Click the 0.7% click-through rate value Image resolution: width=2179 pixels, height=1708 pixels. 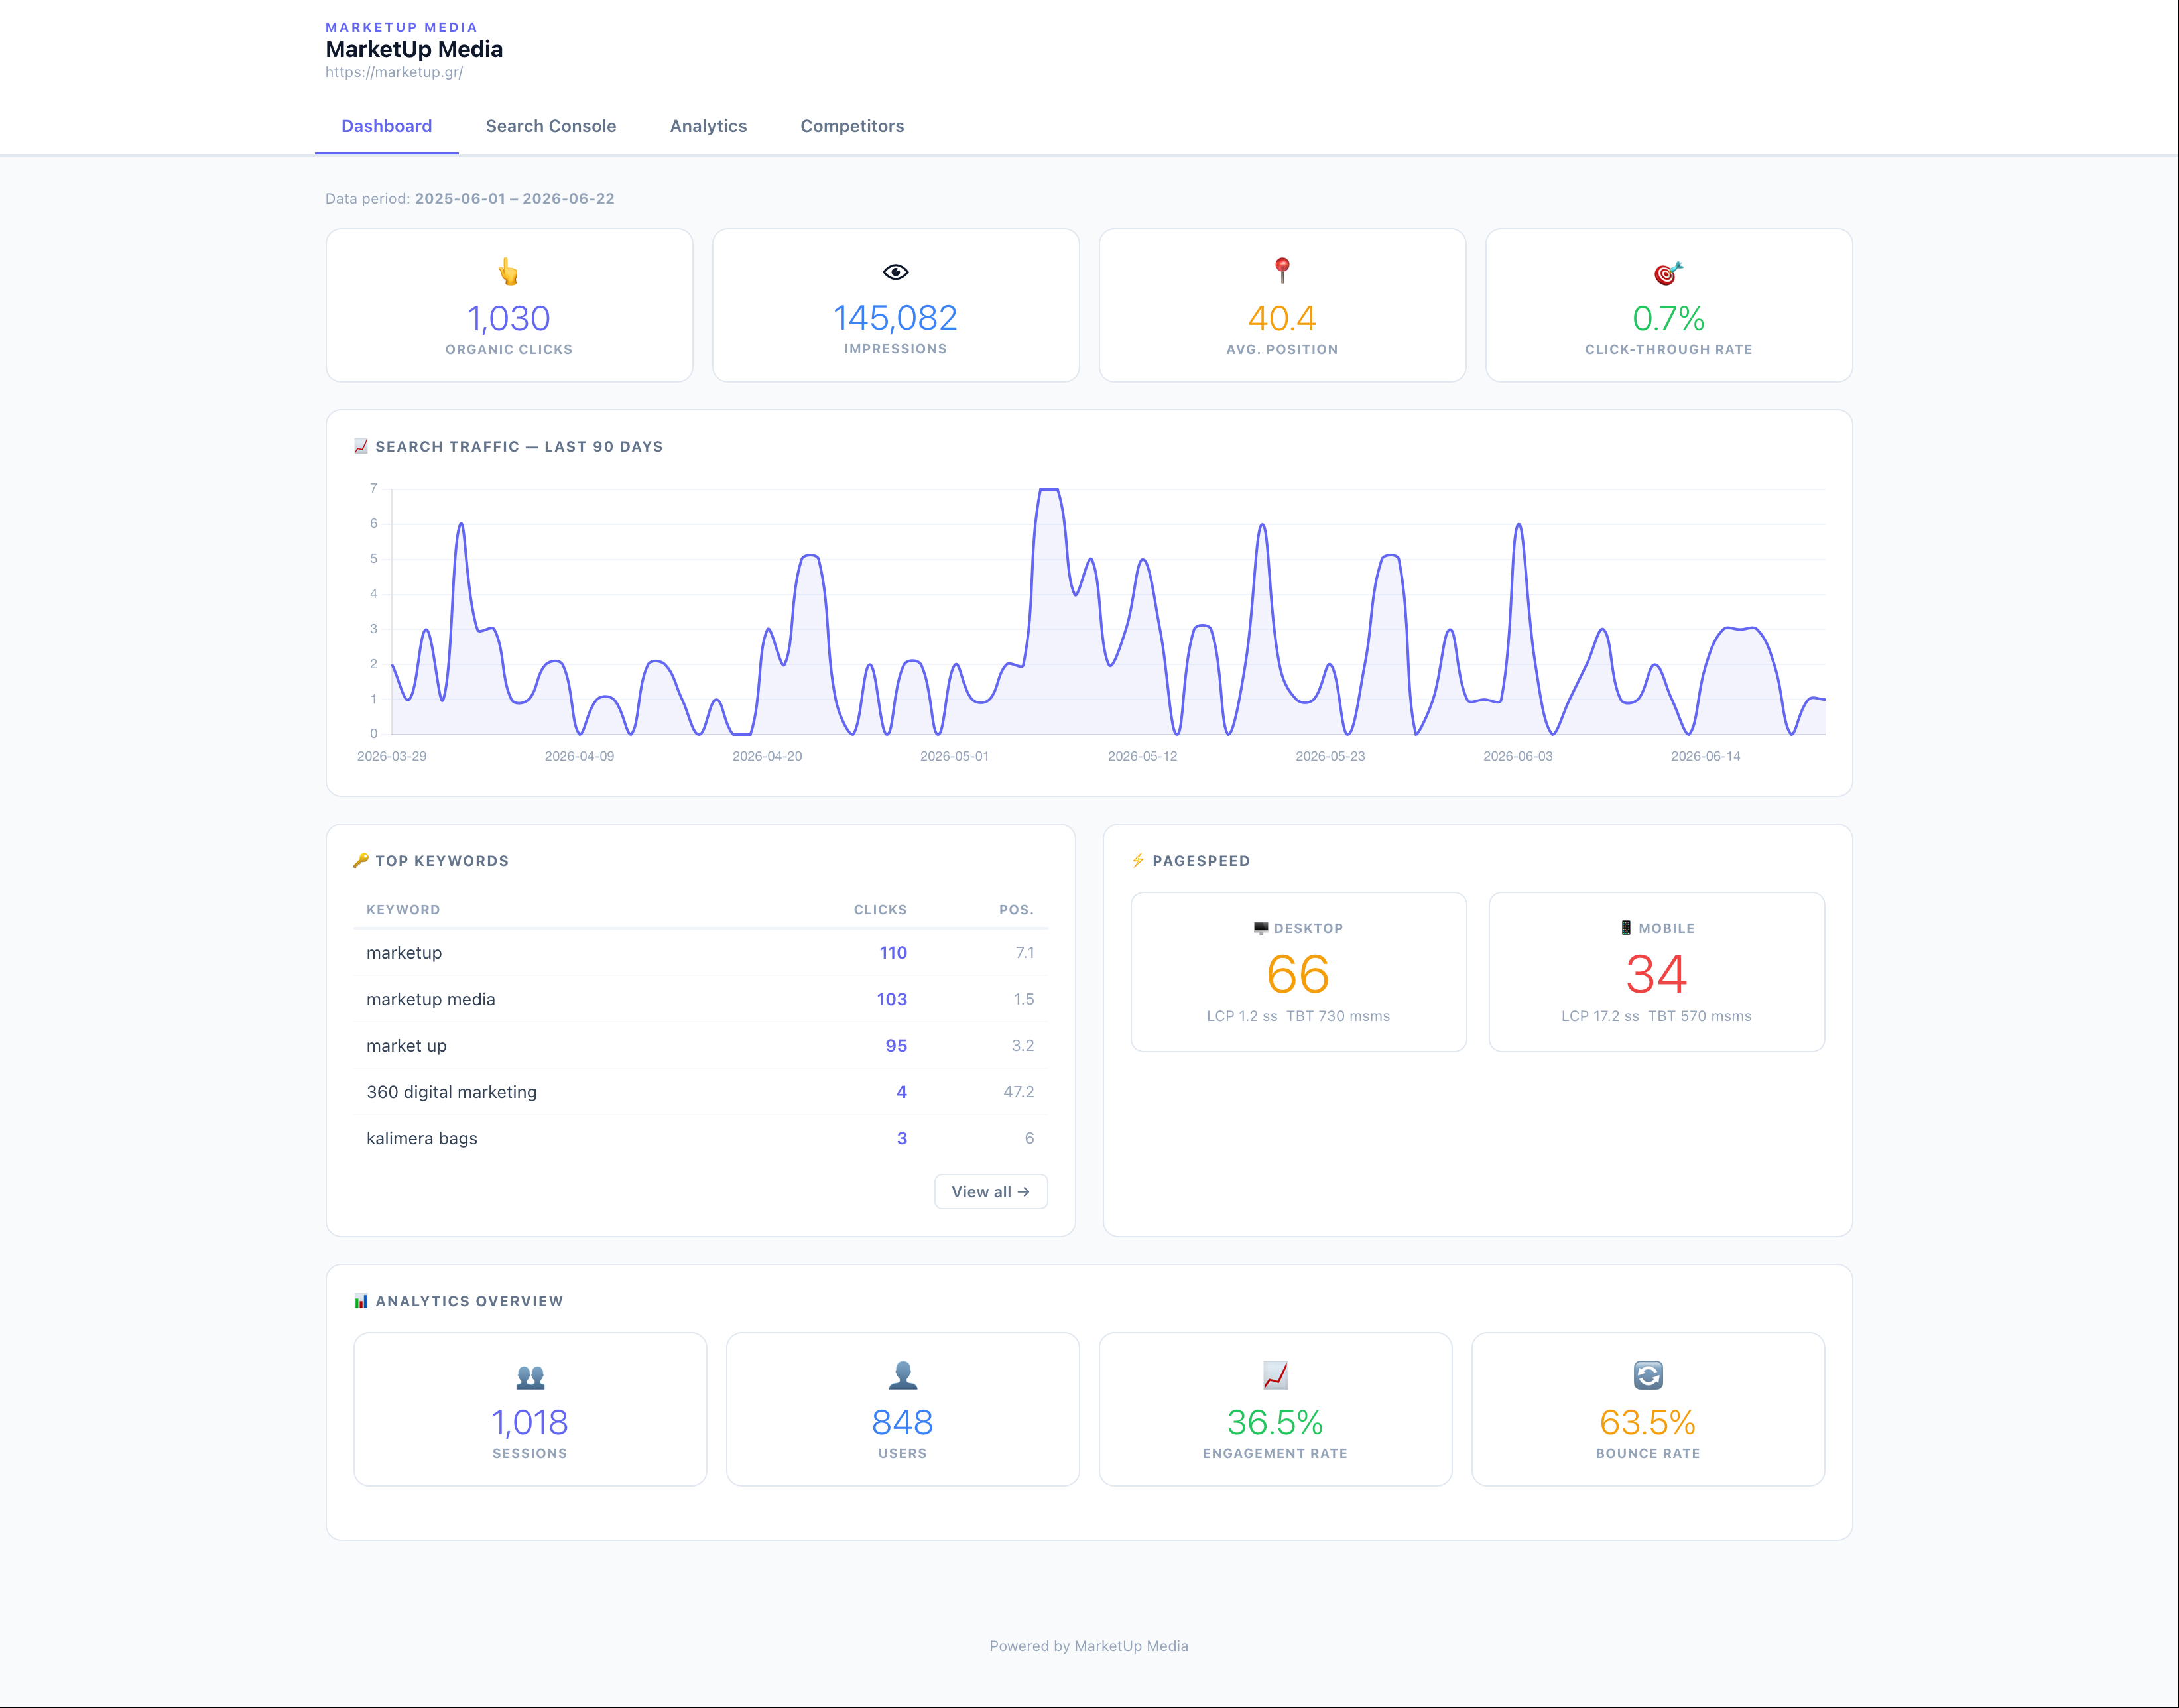(1669, 319)
